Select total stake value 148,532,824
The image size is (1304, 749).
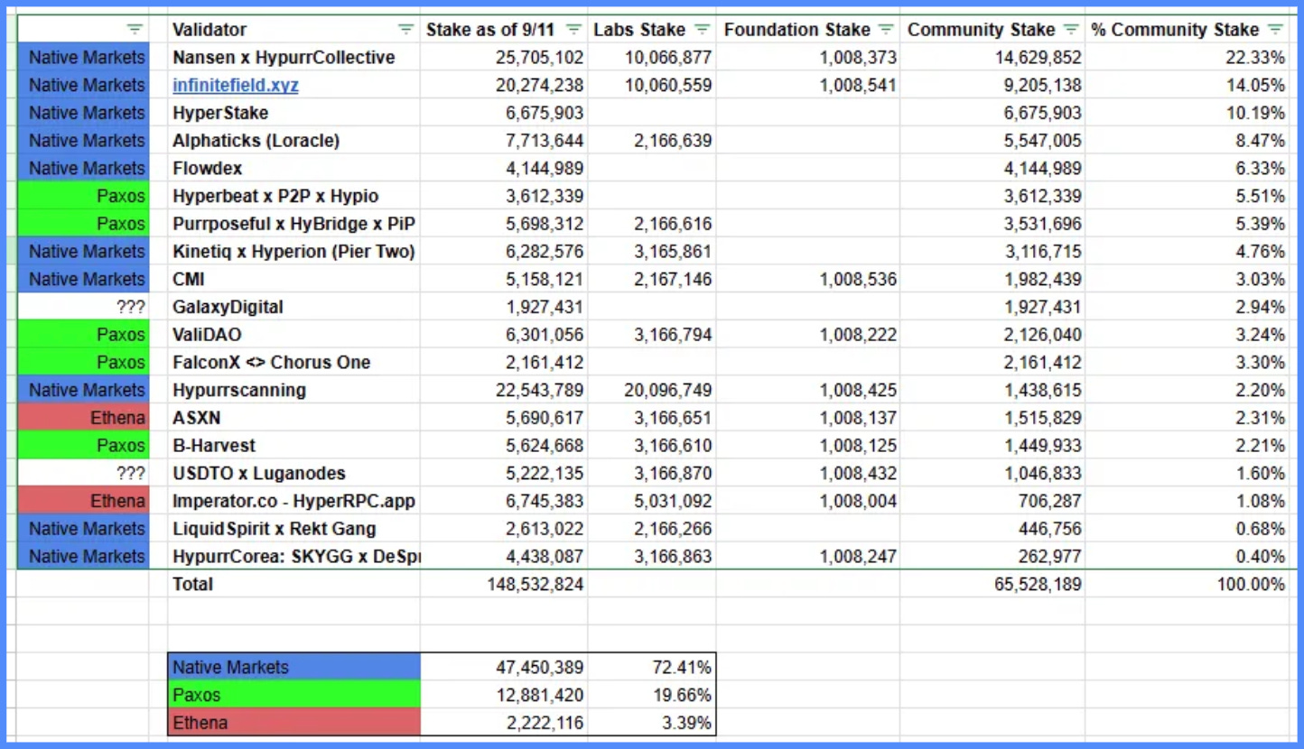click(504, 584)
